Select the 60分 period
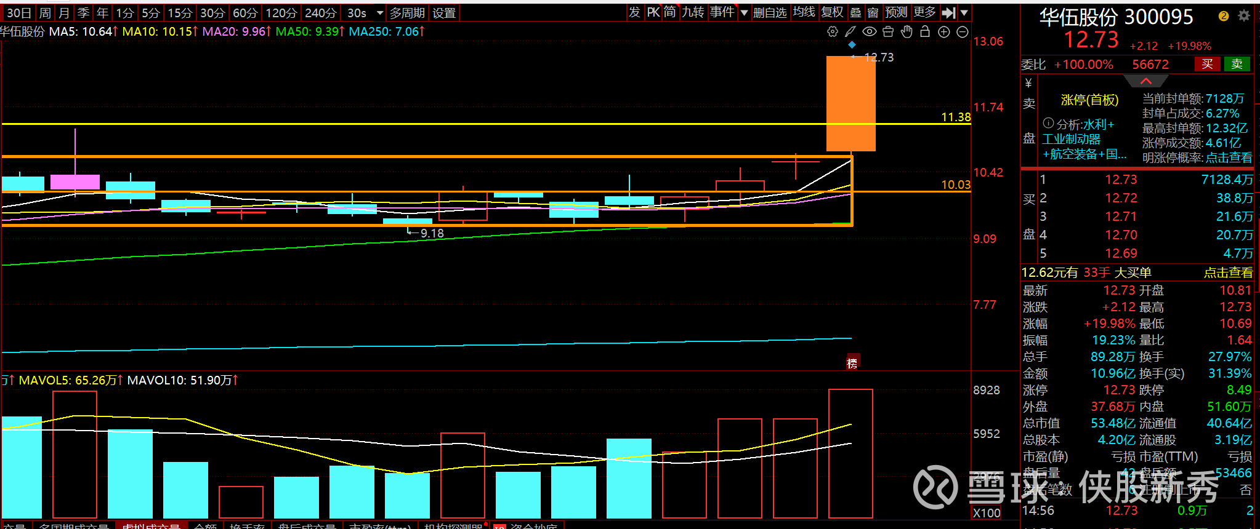The width and height of the screenshot is (1260, 529). [245, 13]
